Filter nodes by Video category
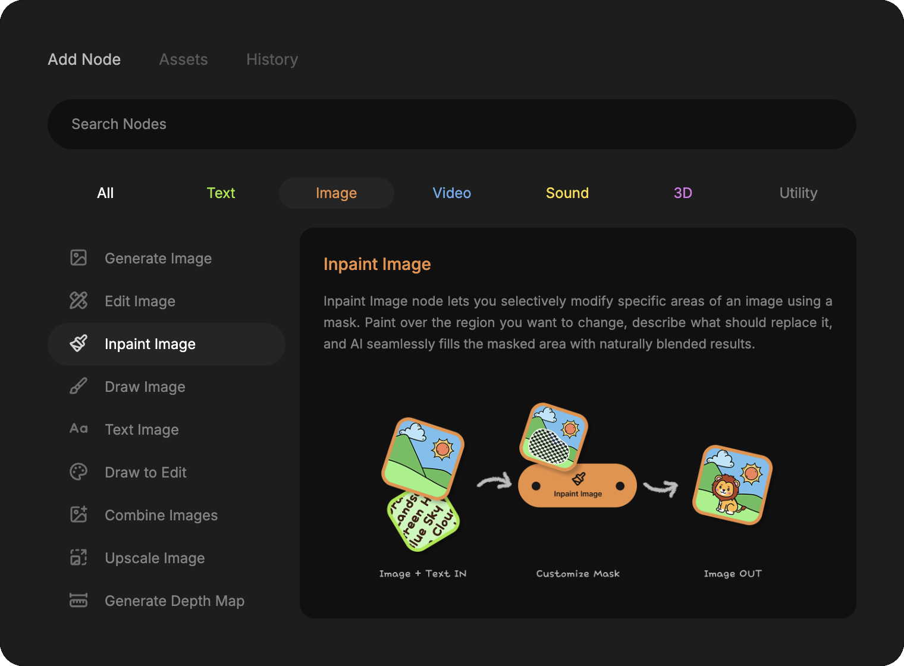904x666 pixels. coord(452,193)
